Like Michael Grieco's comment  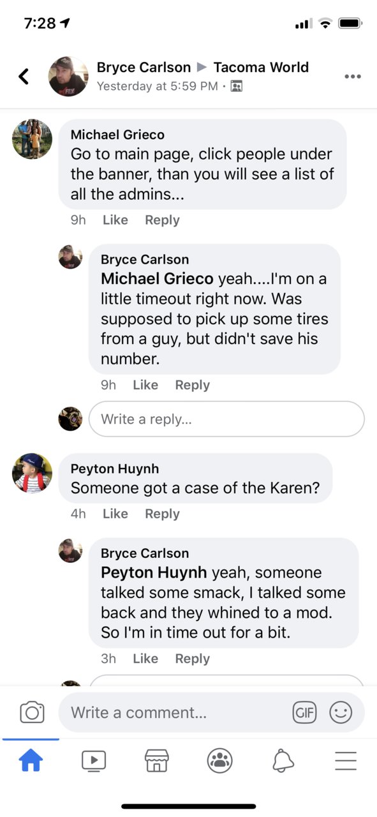click(115, 220)
